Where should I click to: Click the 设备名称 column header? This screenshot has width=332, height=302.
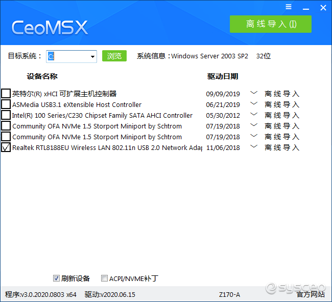click(x=42, y=76)
